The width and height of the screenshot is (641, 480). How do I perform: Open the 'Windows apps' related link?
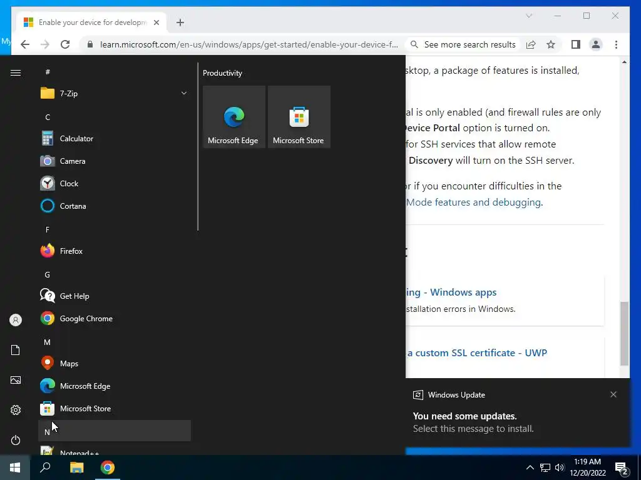point(451,292)
